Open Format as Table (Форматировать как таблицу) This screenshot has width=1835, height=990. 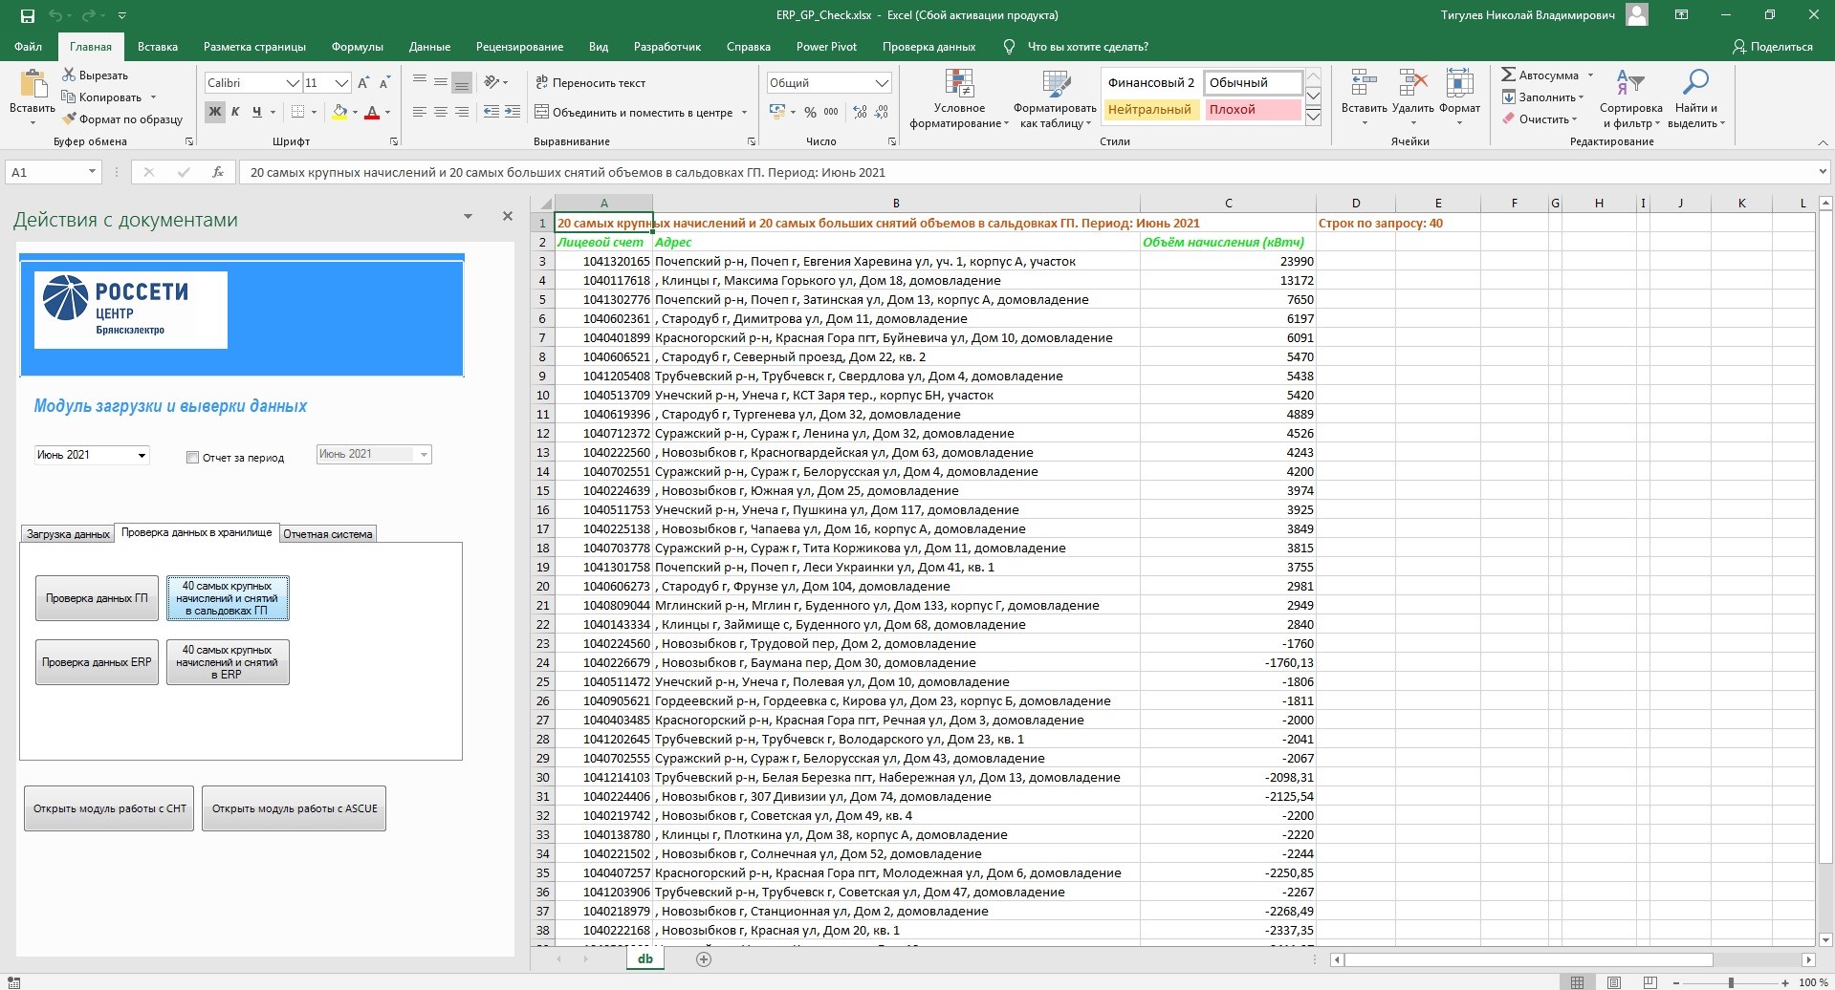pos(1055,99)
